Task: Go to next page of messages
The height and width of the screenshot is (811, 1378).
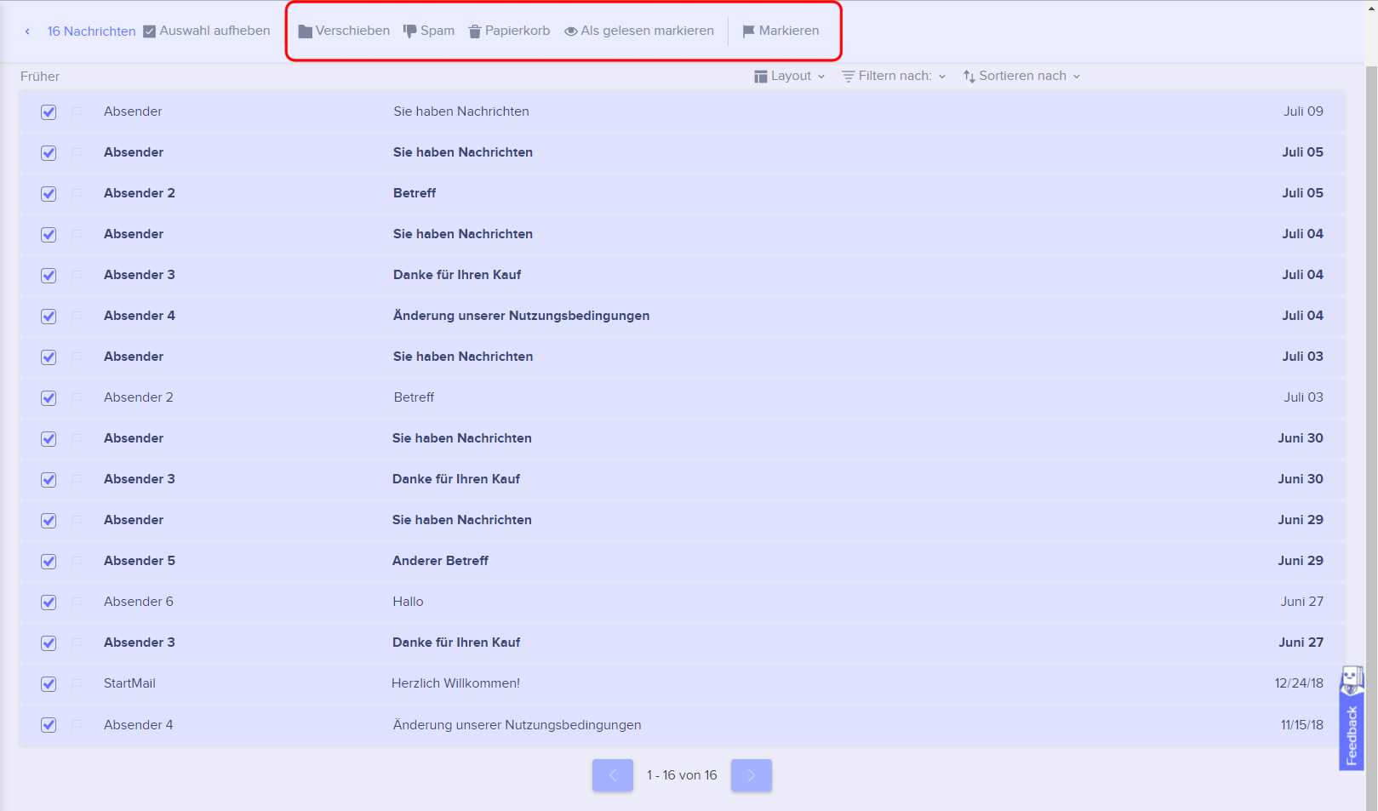Action: click(751, 775)
